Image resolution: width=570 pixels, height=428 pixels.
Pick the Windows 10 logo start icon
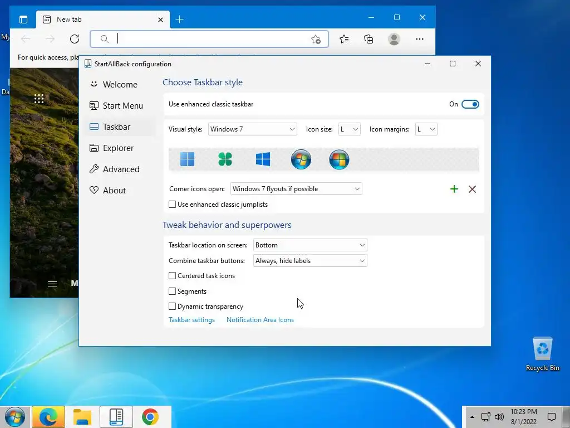click(x=263, y=159)
